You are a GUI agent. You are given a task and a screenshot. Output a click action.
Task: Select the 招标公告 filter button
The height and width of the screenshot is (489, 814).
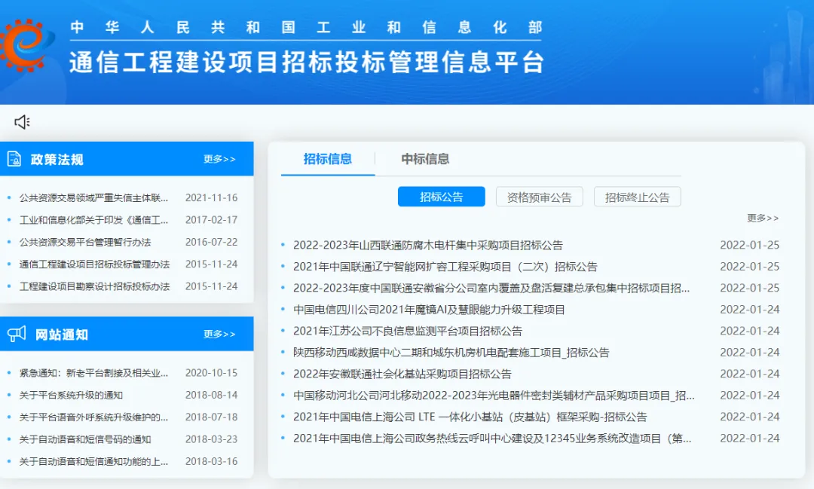441,197
